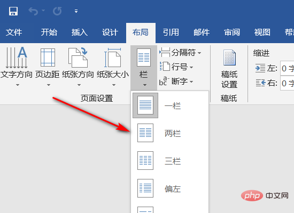Switch to the 视图 tab
Screen dimensions: 294x213
click(x=262, y=32)
